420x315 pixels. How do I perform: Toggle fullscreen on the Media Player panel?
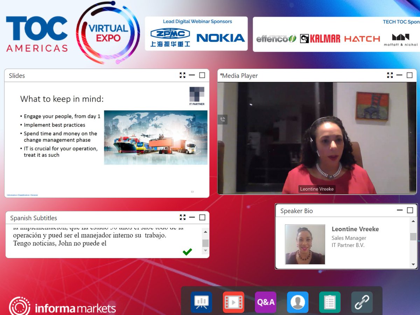click(x=390, y=75)
